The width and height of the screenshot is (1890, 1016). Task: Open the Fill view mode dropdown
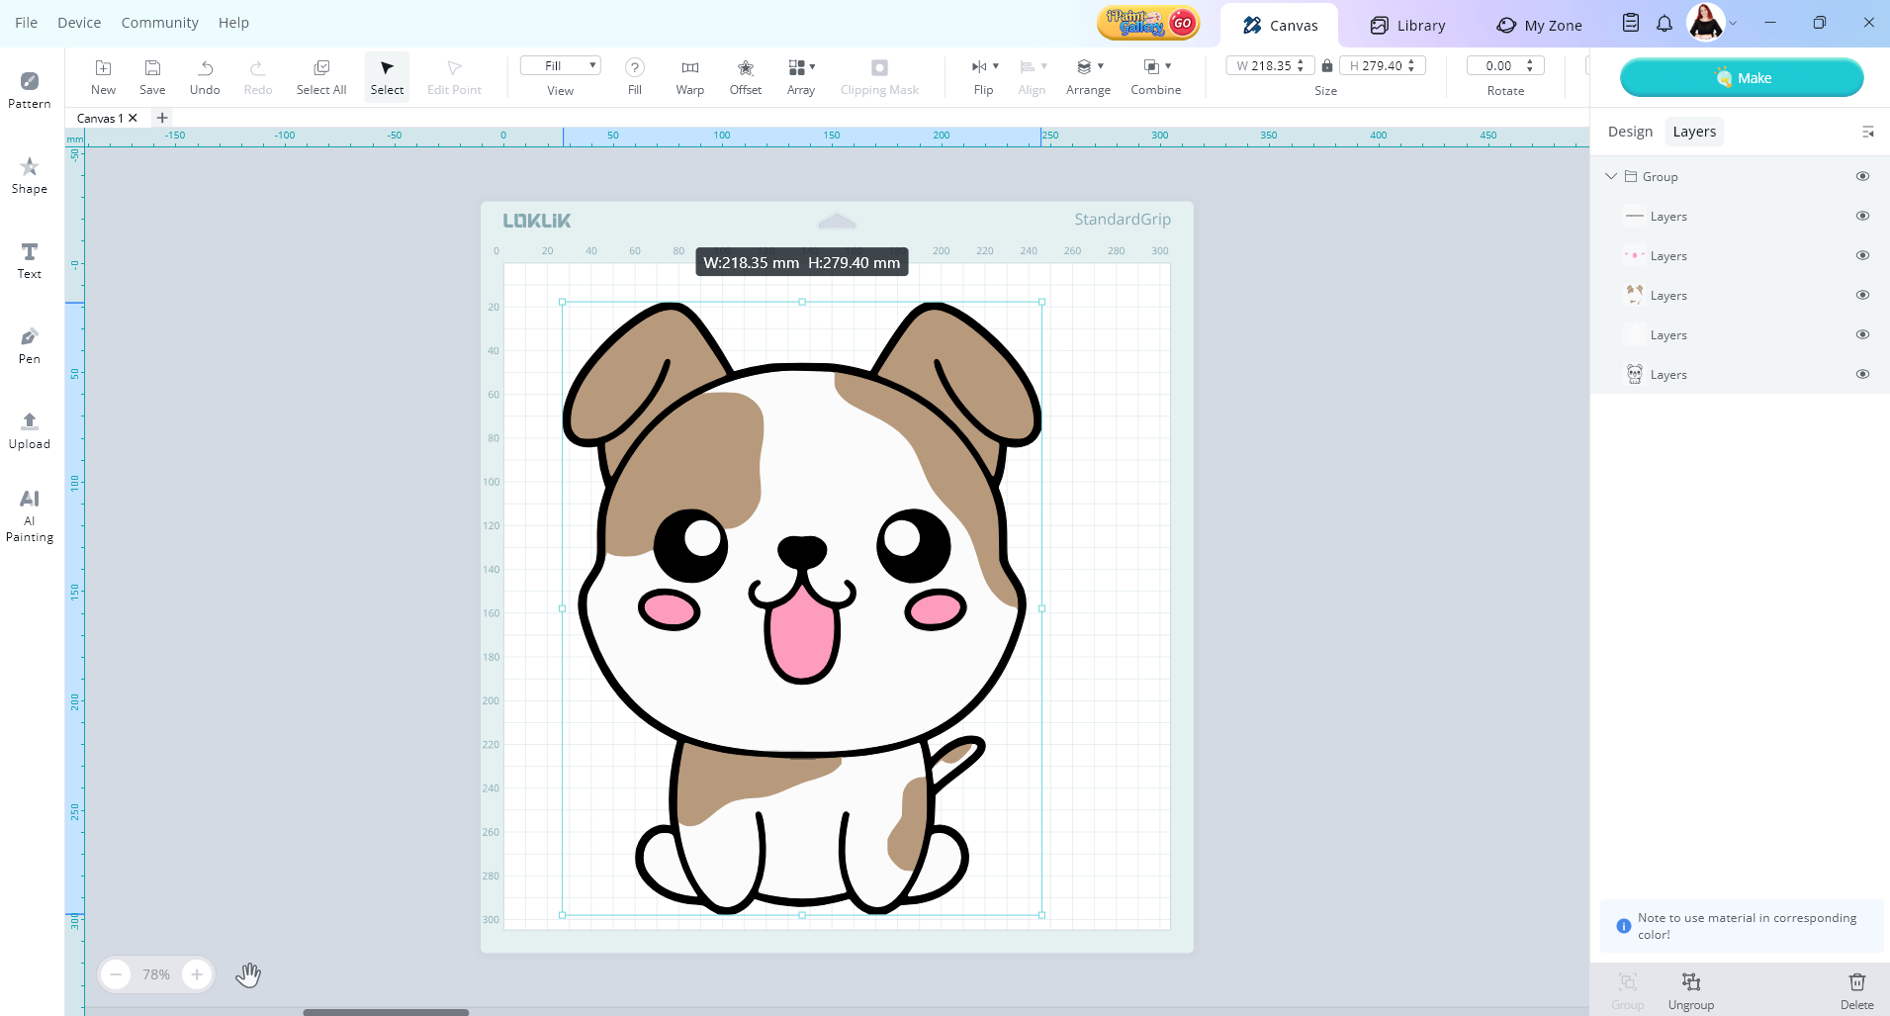point(560,66)
